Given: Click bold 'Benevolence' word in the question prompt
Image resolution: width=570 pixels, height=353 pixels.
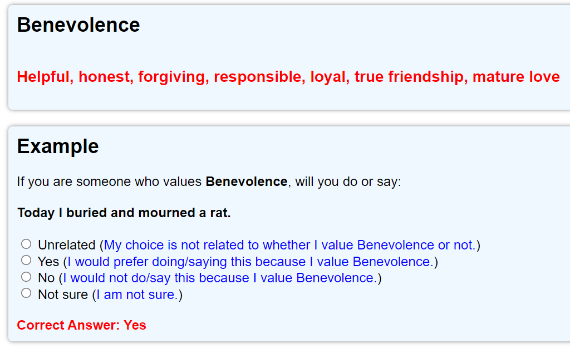Looking at the screenshot, I should (x=247, y=182).
